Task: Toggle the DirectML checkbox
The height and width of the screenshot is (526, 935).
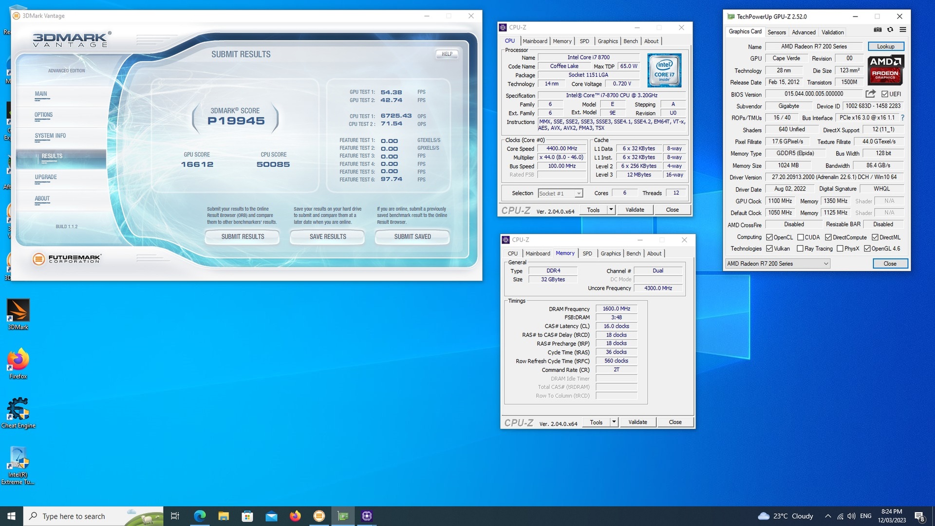Action: [875, 237]
